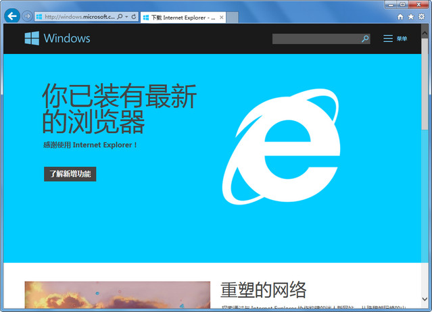Click the address bar search magnifier icon
The image size is (432, 312).
[x=120, y=16]
